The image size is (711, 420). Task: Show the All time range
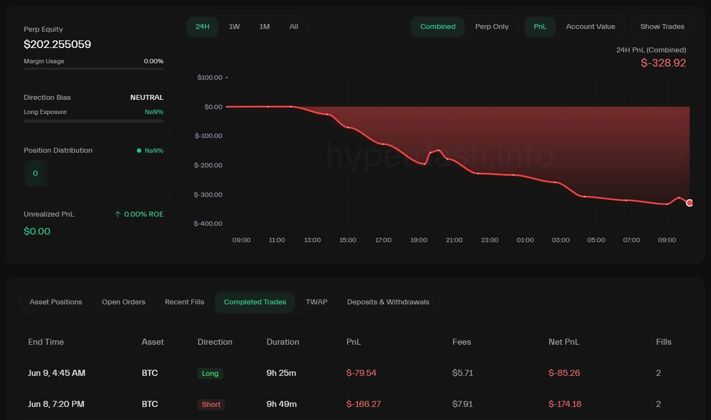294,27
